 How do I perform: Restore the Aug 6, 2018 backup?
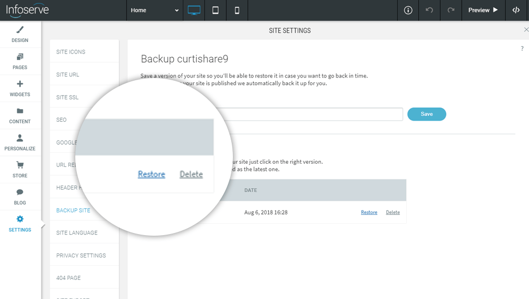369,212
